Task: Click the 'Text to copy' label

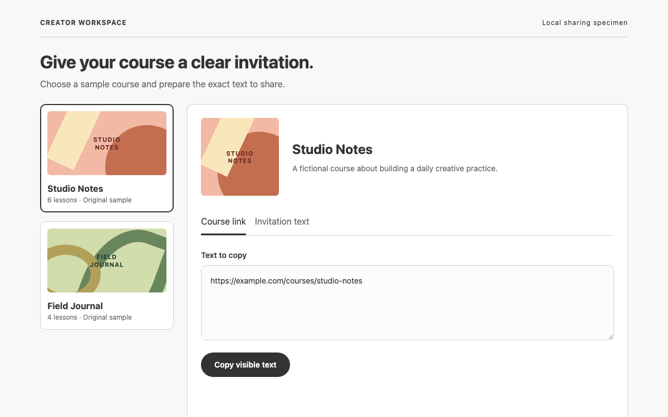Action: pos(224,255)
